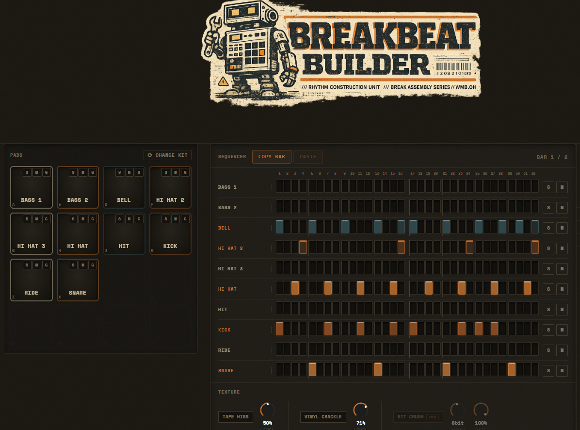Mute the Snare sequencer row
The width and height of the screenshot is (580, 430).
coord(562,370)
